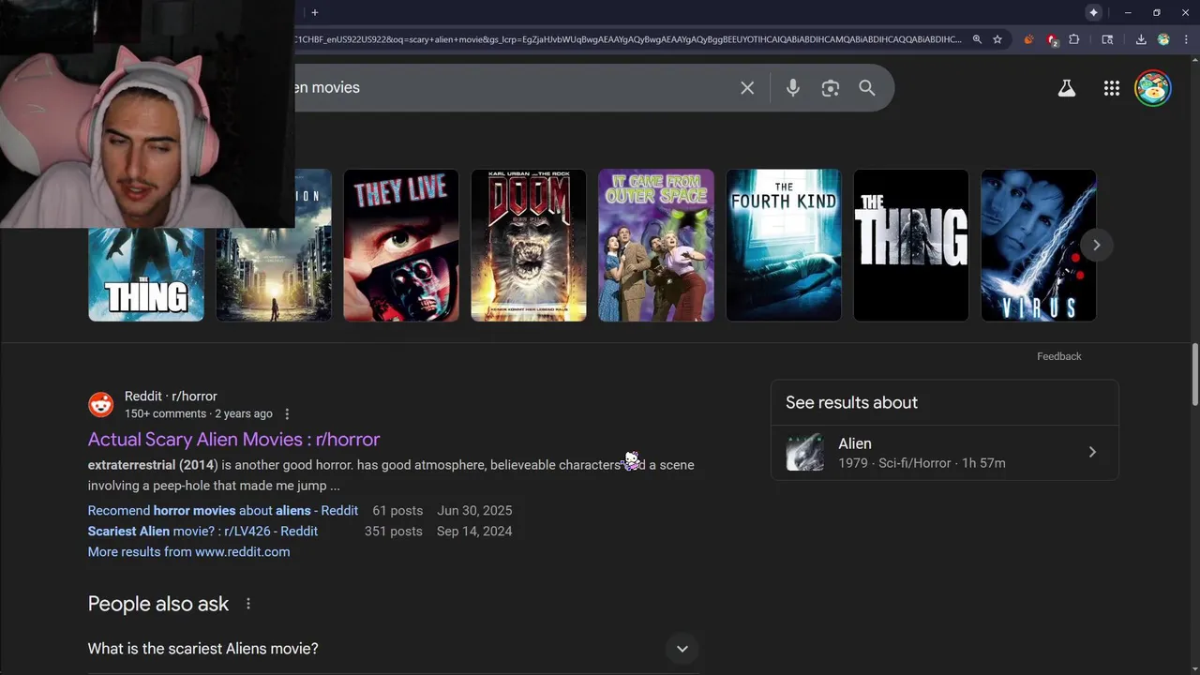
Task: Open the Google apps grid
Action: (x=1112, y=88)
